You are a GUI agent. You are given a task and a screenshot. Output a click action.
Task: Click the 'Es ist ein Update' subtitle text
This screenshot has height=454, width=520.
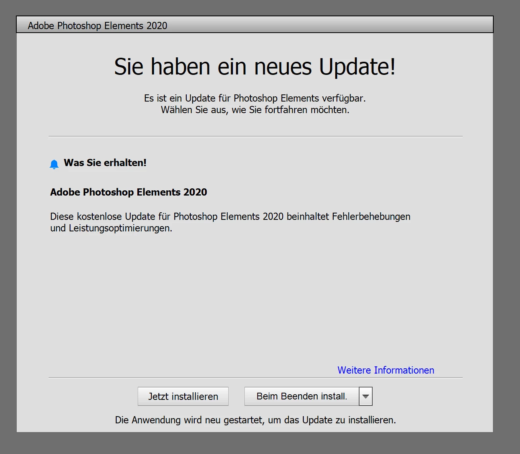(255, 104)
